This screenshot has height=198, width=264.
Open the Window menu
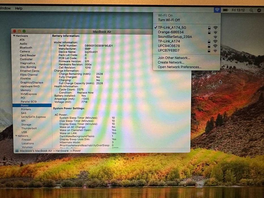coord(5,8)
